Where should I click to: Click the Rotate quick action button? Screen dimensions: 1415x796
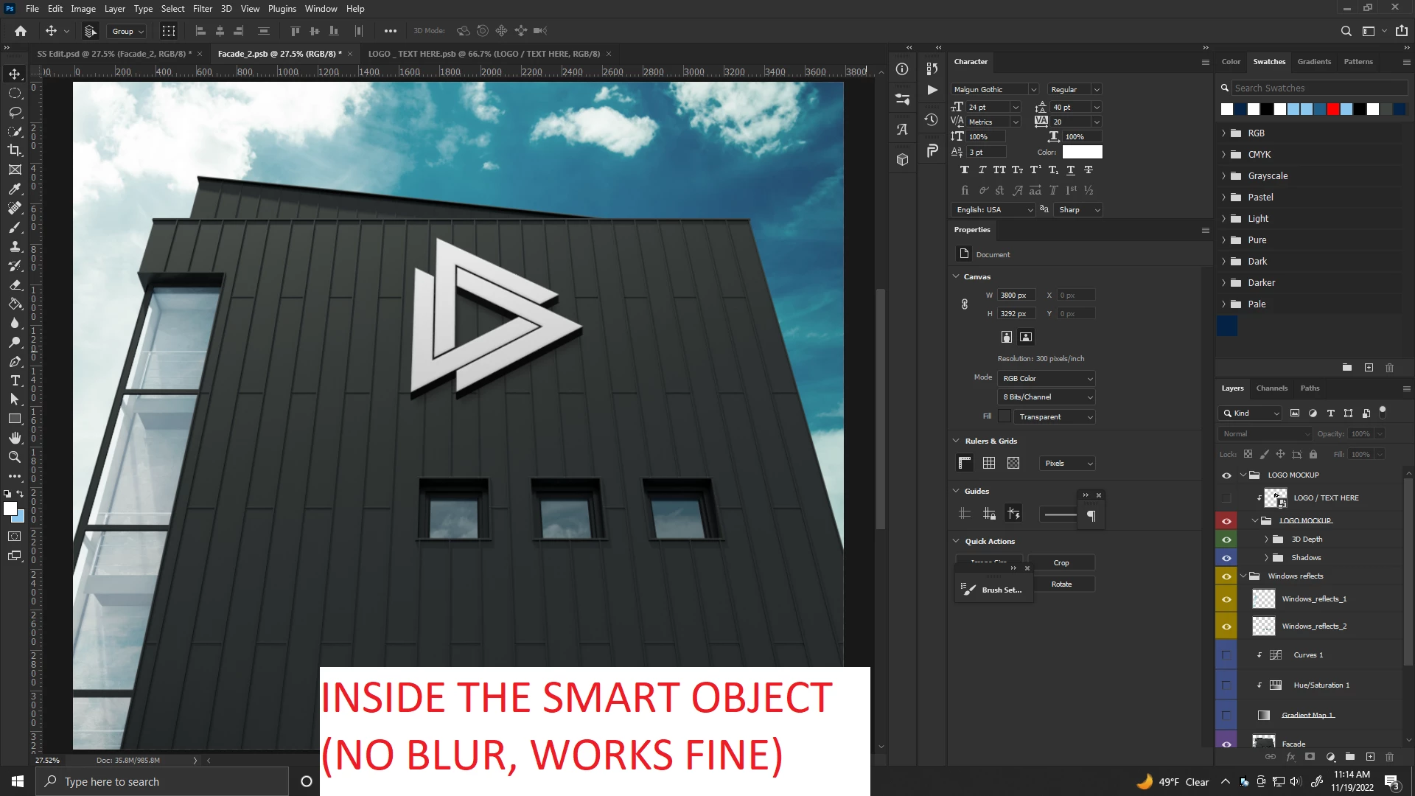pos(1061,584)
